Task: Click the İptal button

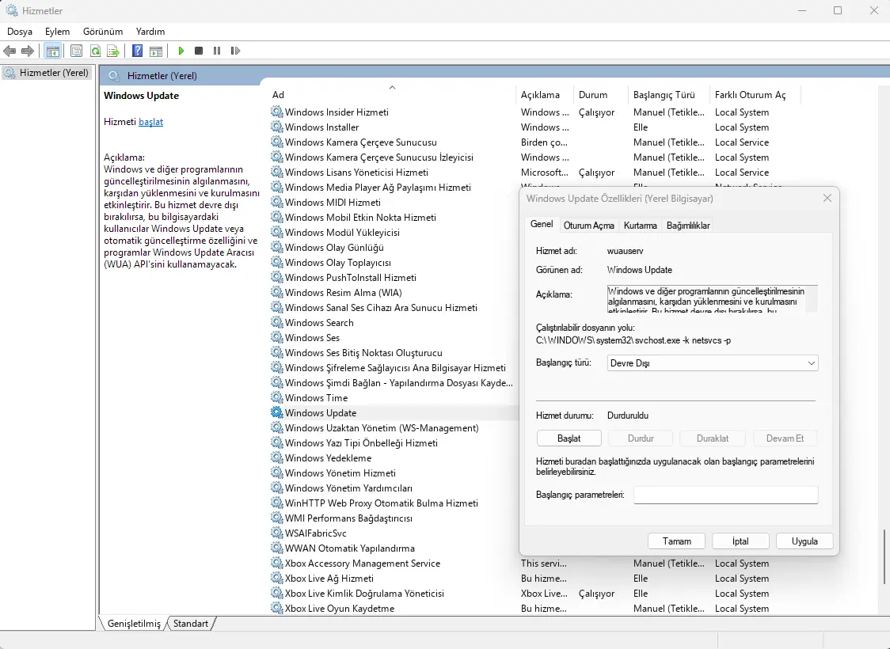Action: pyautogui.click(x=740, y=541)
